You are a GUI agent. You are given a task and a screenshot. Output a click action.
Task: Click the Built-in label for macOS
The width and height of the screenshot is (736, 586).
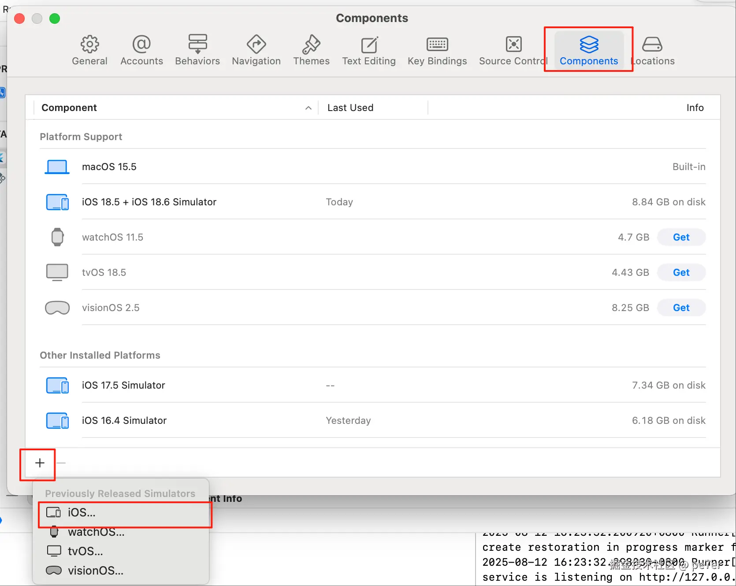689,167
